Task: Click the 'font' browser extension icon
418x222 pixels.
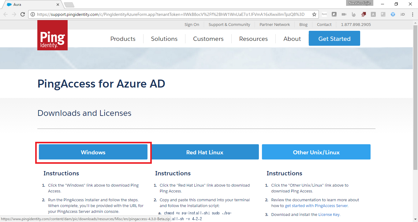Action: click(x=324, y=14)
